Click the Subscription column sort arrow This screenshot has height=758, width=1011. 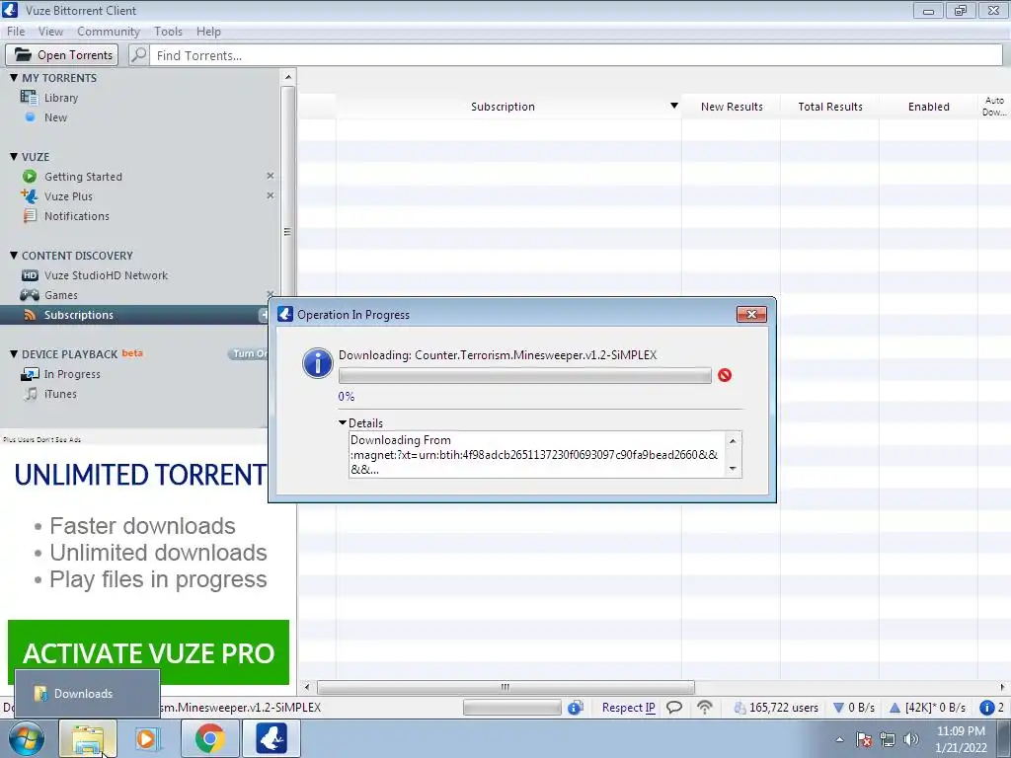(673, 106)
